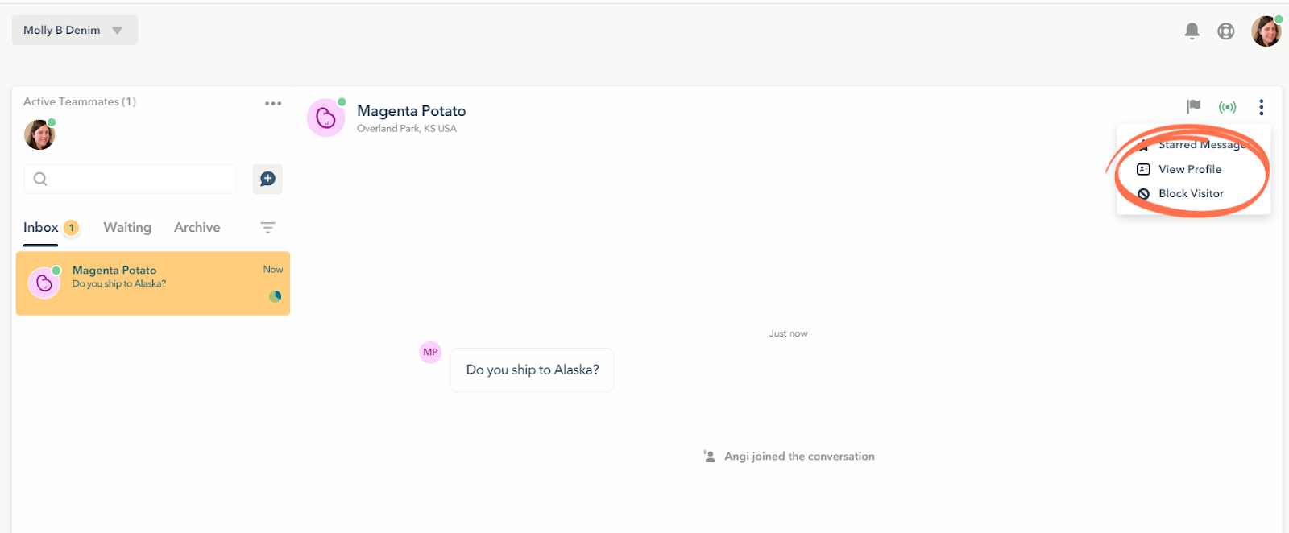Start a new chat with plus bubble
The width and height of the screenshot is (1289, 533).
click(267, 179)
